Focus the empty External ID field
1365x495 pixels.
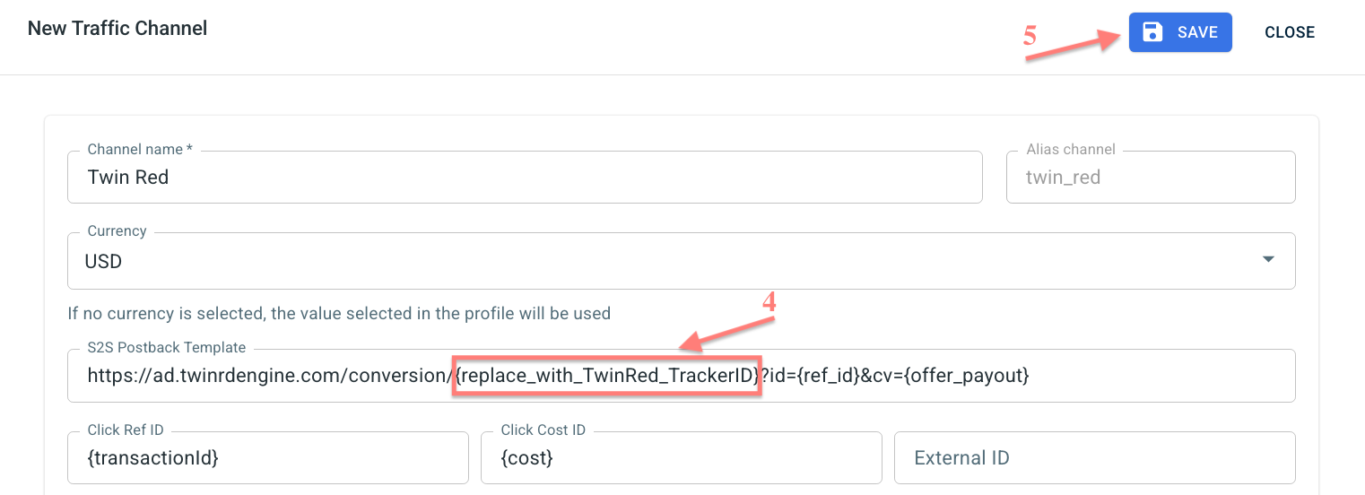tap(1094, 457)
